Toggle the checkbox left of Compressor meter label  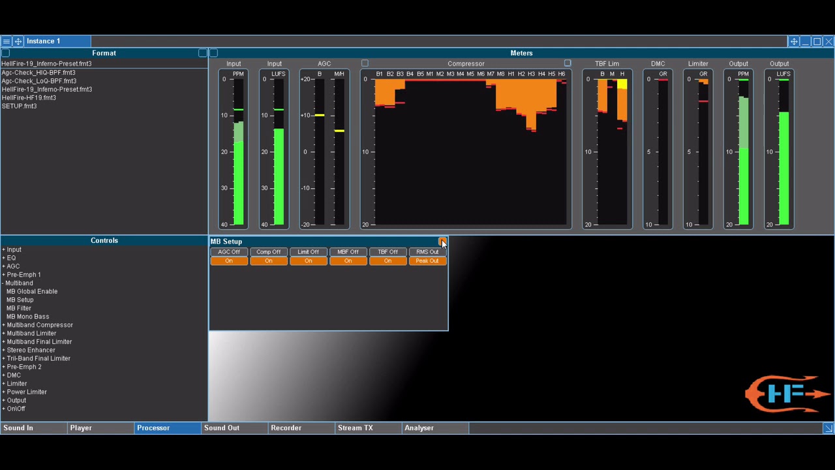coord(365,63)
